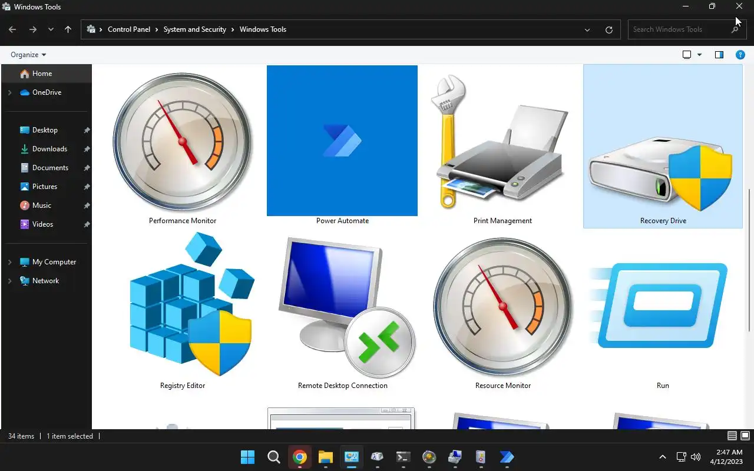Viewport: 754px width, 471px height.
Task: Open the Organize dropdown menu
Action: coord(28,55)
